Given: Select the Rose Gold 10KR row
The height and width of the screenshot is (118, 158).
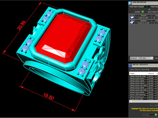Looking at the screenshot, I should click(144, 99).
